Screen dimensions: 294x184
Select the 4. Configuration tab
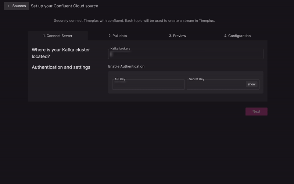click(237, 36)
